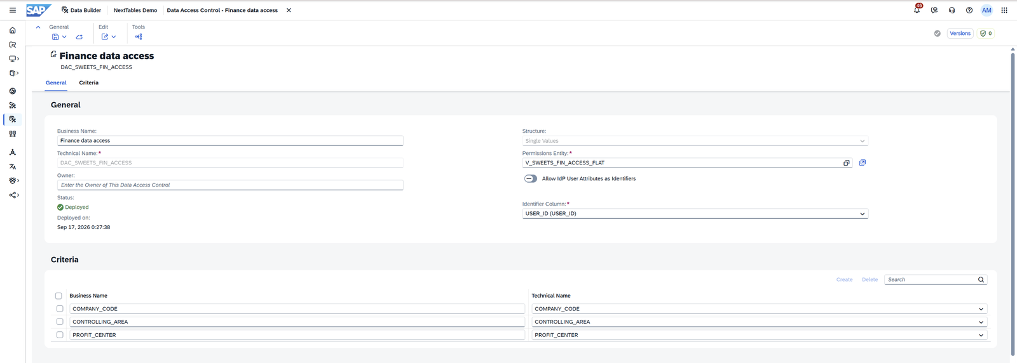Screen dimensions: 1017x363
Task: Open the Translation sidebar icon
Action: click(13, 167)
